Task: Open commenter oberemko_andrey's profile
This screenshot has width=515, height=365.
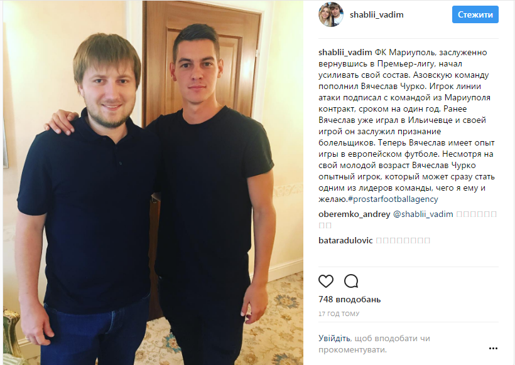Action: pyautogui.click(x=354, y=214)
